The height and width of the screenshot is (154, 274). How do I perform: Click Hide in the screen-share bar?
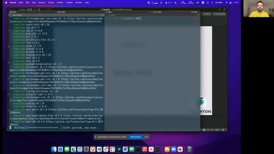coord(146,137)
